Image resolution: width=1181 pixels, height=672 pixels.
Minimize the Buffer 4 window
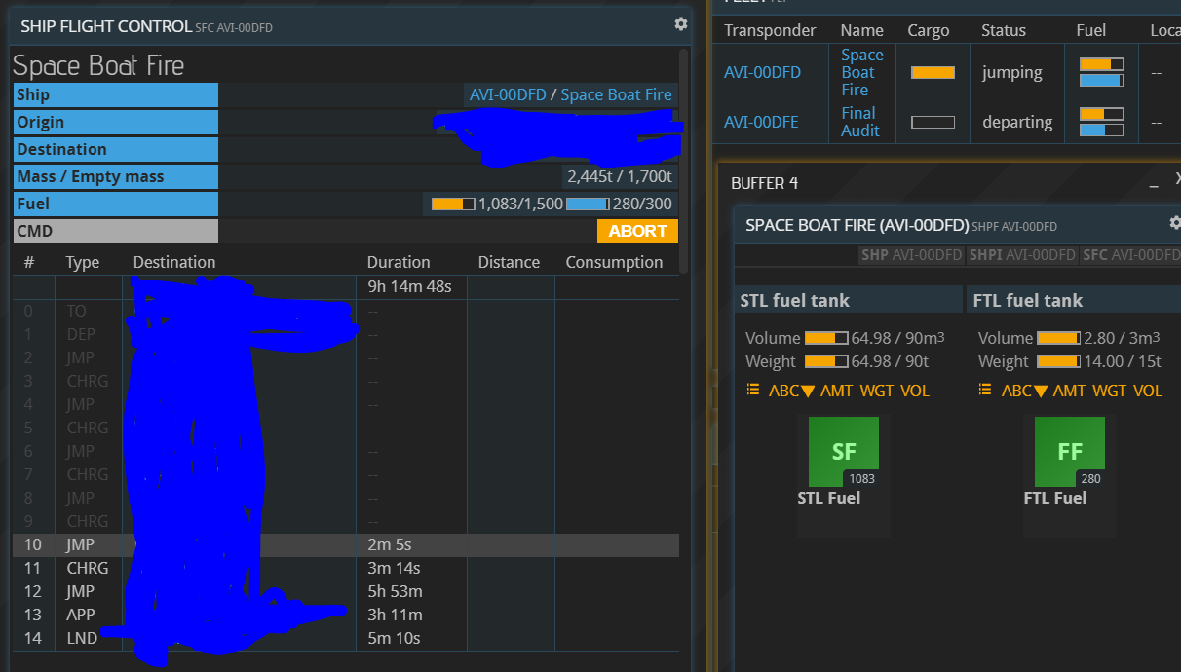tap(1154, 184)
